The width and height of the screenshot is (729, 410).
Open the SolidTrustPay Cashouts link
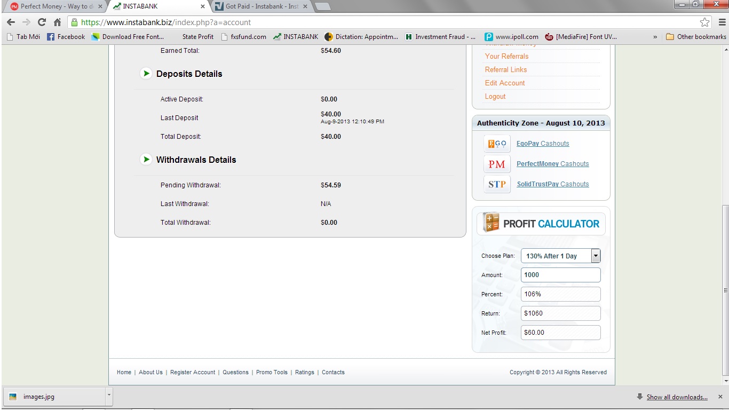click(553, 184)
